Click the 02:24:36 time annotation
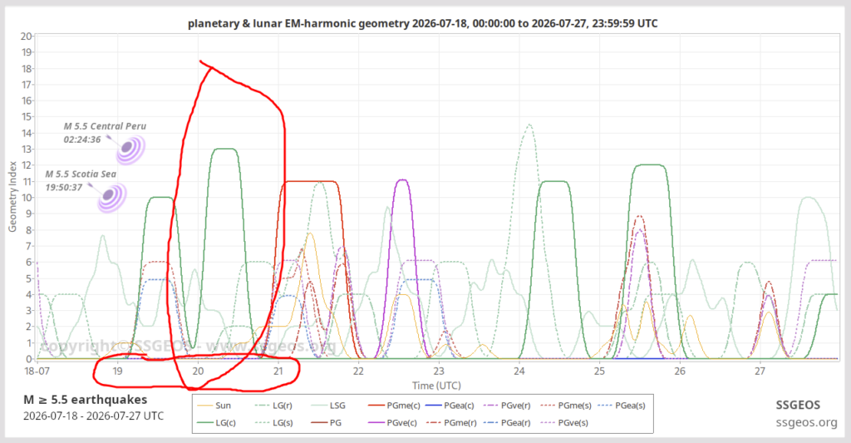 [82, 140]
